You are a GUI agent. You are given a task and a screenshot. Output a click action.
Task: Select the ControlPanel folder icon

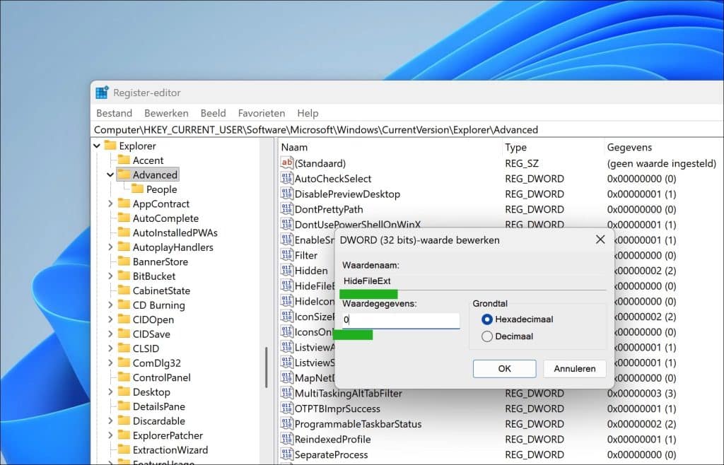point(124,377)
